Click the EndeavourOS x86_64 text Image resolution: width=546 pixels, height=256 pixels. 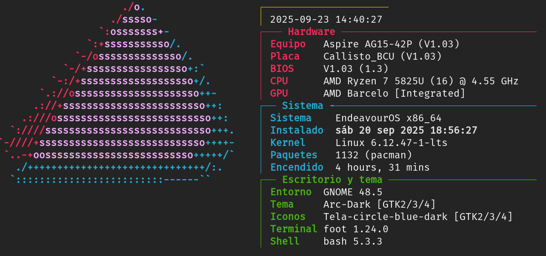(x=389, y=118)
